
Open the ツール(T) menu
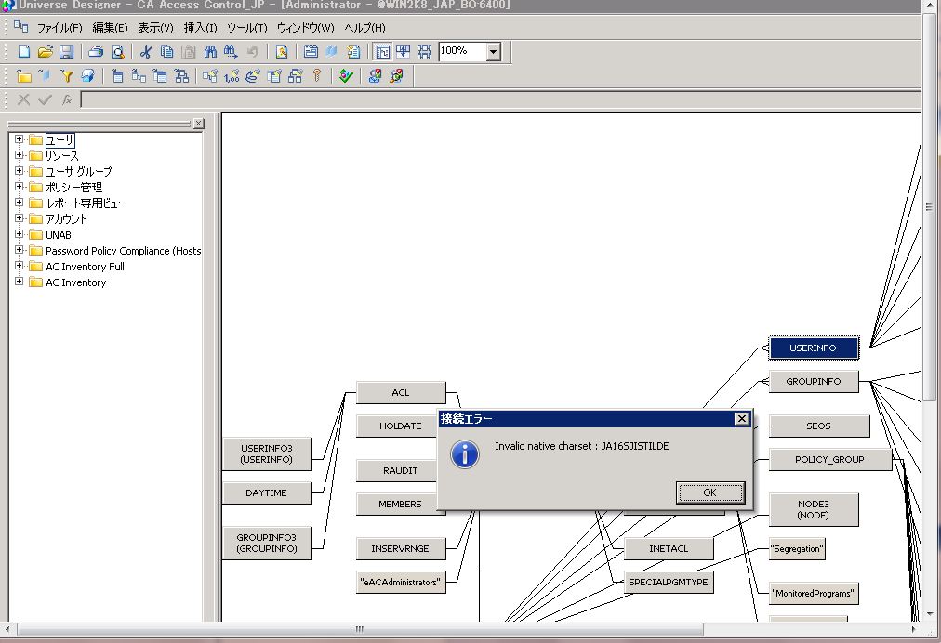[x=246, y=28]
